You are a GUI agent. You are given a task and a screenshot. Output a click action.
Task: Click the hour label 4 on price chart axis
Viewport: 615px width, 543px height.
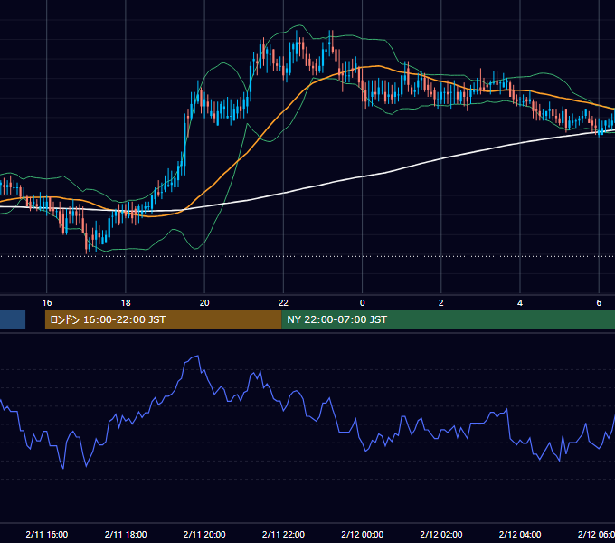520,303
